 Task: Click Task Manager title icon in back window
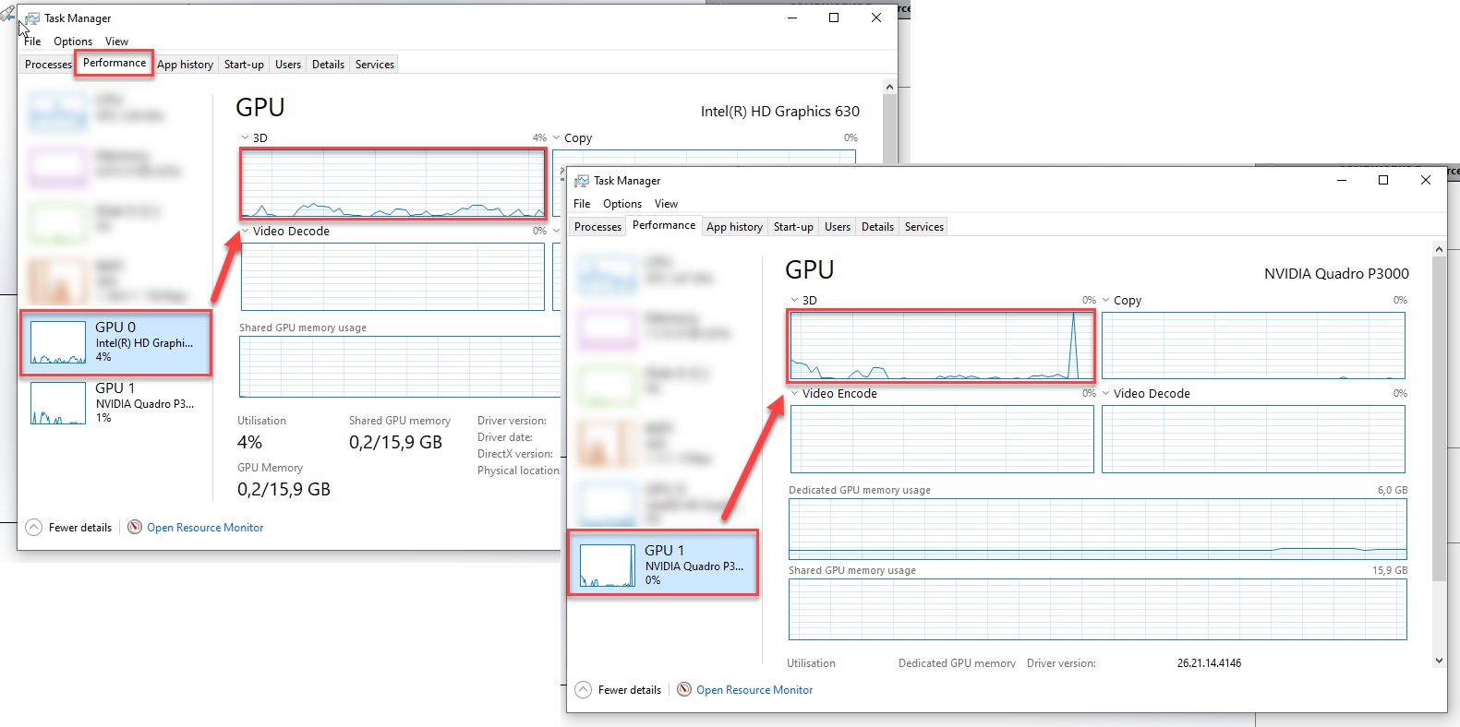(32, 18)
